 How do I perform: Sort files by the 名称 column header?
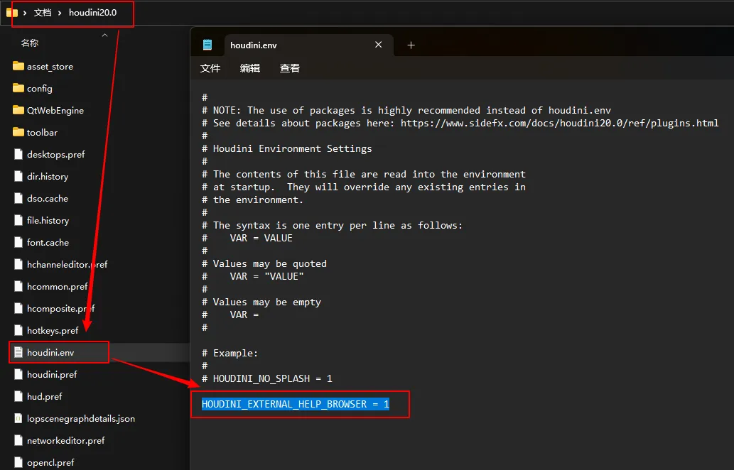pyautogui.click(x=30, y=43)
